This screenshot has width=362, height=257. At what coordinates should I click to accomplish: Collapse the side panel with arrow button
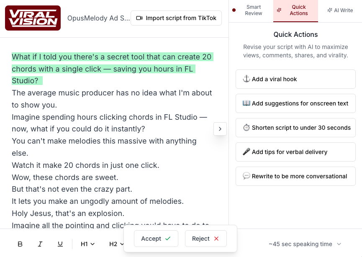click(220, 129)
